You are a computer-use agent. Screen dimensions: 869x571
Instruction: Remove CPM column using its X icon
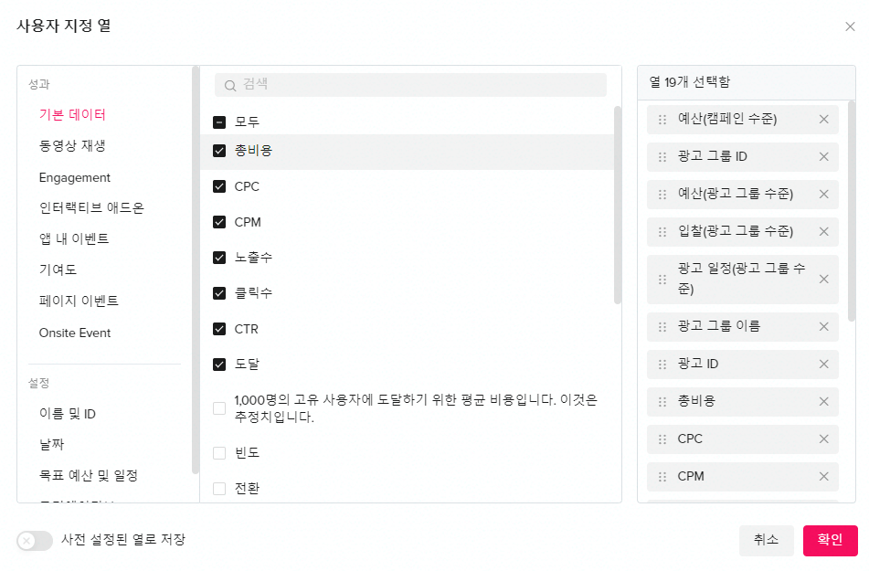[x=823, y=476]
